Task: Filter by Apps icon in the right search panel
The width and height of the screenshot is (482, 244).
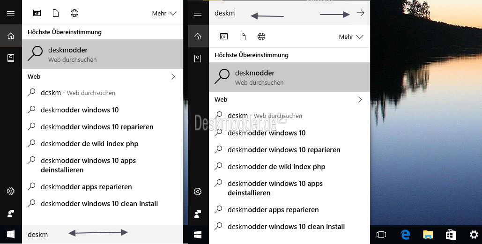Action: pos(224,37)
